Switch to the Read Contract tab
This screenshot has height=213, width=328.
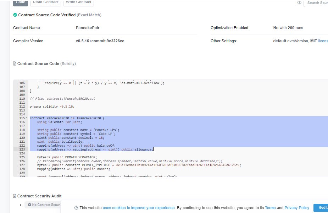pyautogui.click(x=46, y=2)
